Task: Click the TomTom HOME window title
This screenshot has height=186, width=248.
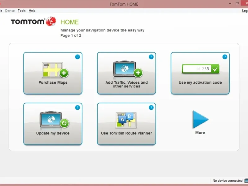Action: coord(124,4)
